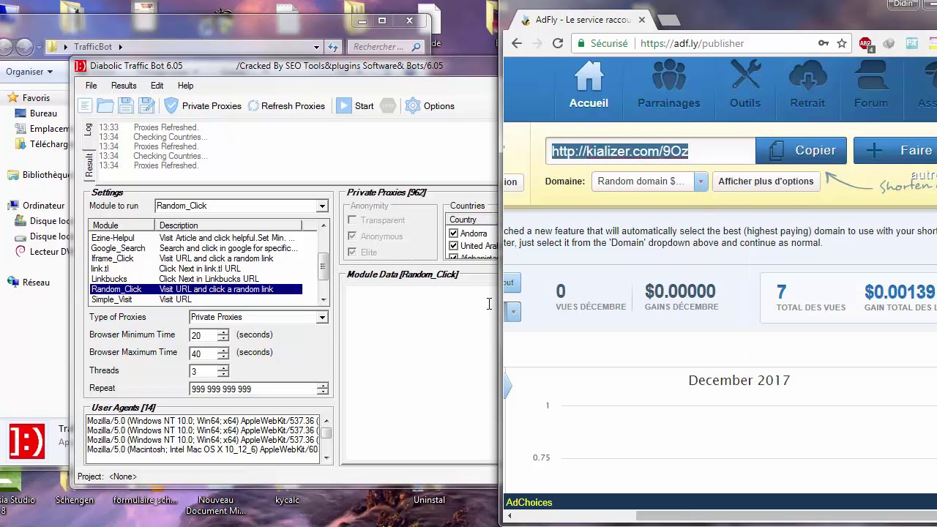Open Bureau in the Explorer sidebar
The height and width of the screenshot is (527, 937).
pos(43,113)
